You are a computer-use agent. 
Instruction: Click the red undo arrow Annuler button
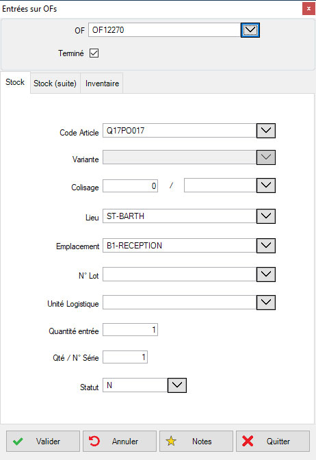(x=120, y=441)
